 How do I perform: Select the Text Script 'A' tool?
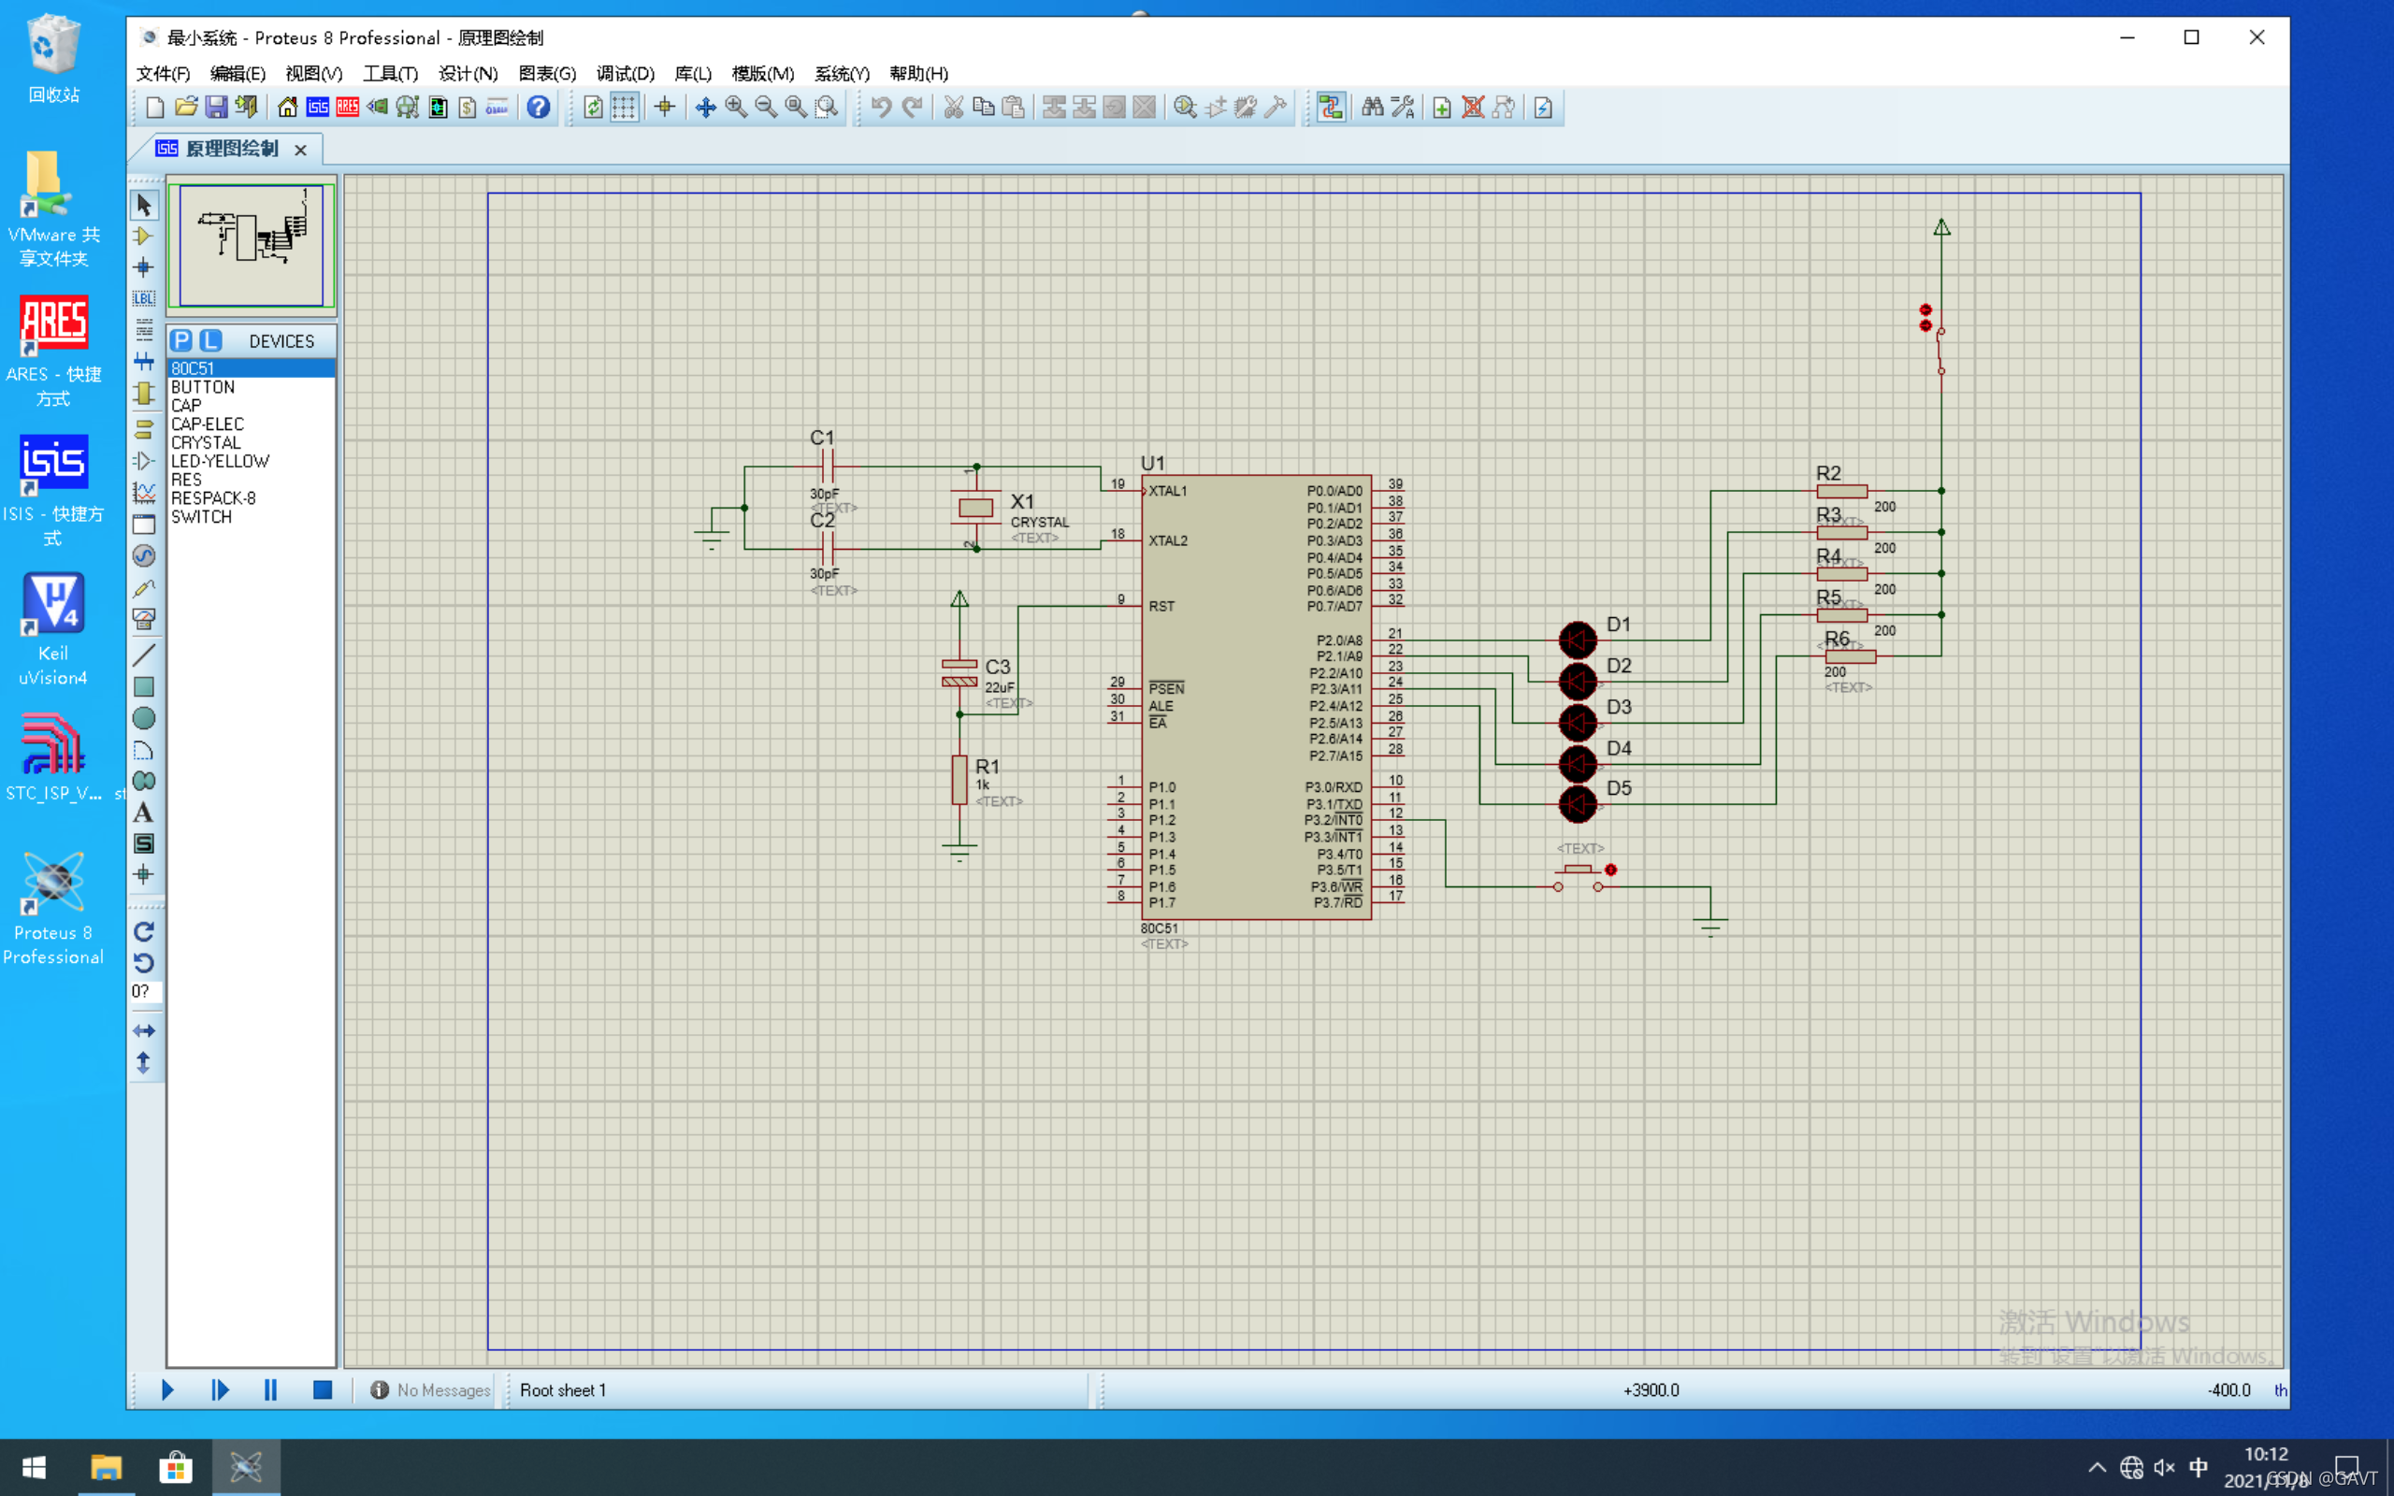click(x=144, y=813)
